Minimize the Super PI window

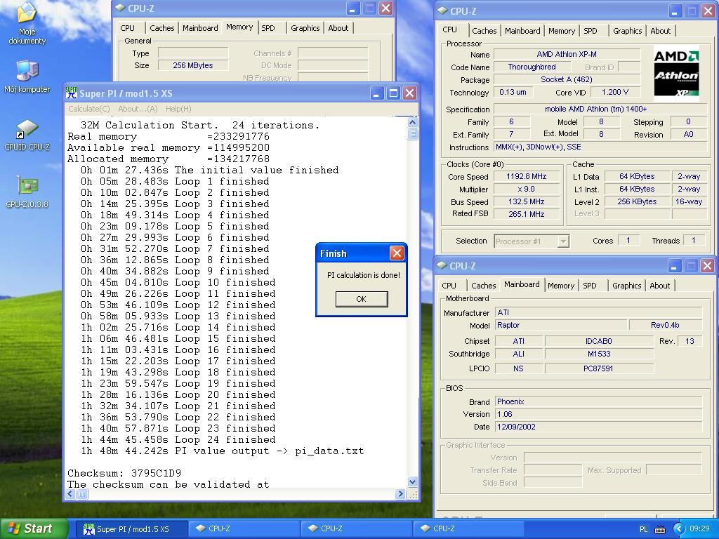(376, 93)
